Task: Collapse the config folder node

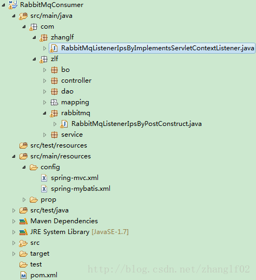Action: click(x=24, y=168)
